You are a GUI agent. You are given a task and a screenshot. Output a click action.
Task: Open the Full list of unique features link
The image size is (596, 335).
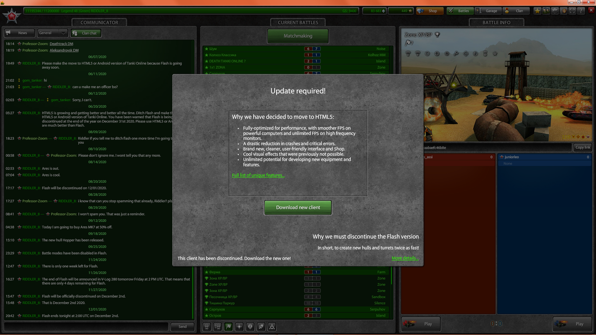click(x=258, y=175)
